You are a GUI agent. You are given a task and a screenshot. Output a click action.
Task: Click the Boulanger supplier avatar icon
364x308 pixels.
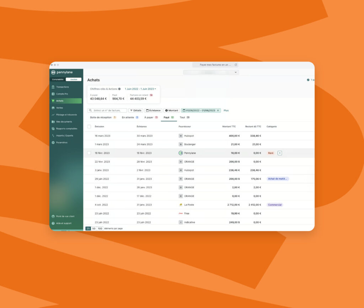[181, 144]
